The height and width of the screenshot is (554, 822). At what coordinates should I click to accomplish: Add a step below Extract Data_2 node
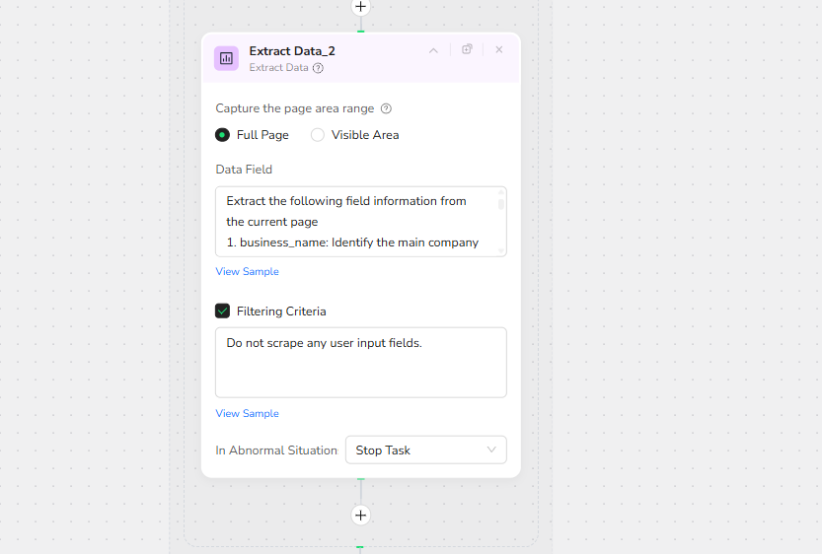pyautogui.click(x=360, y=516)
